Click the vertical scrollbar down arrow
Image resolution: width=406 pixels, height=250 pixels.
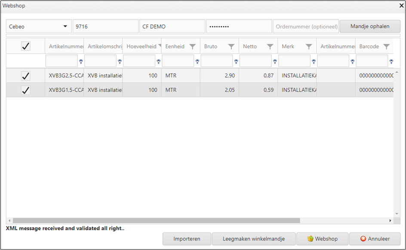pos(397,214)
